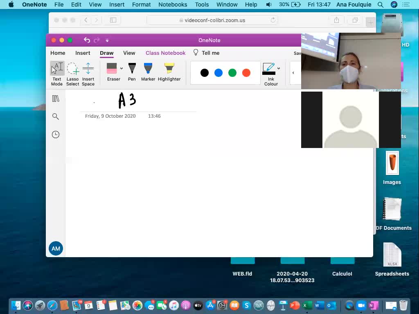Screen dimensions: 419x314
Task: Toggle the Safari sidebar button
Action: pos(113,20)
